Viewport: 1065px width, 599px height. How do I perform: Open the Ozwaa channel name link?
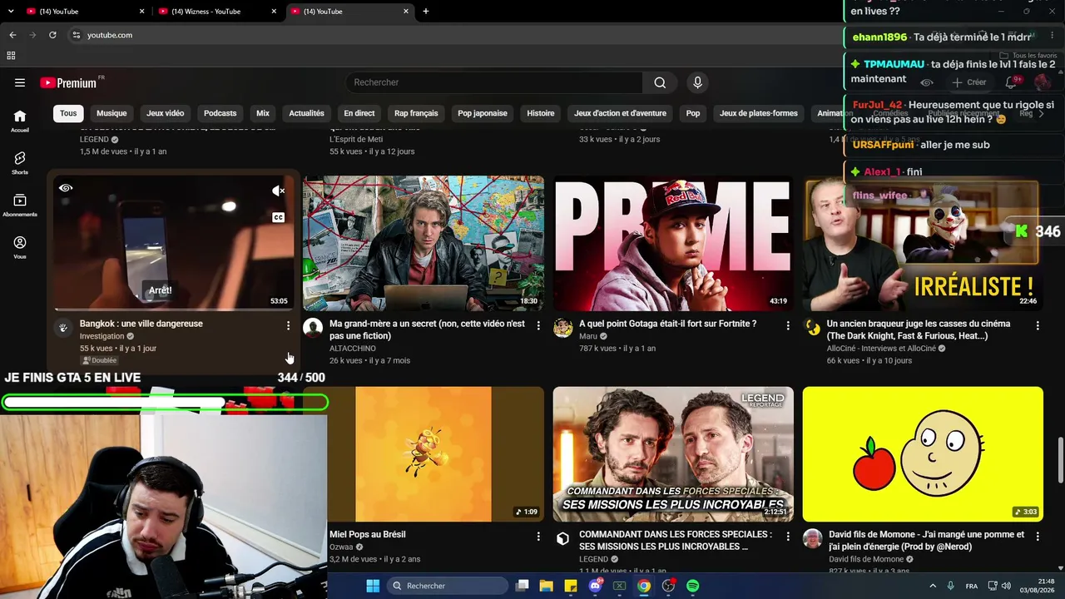pos(341,547)
